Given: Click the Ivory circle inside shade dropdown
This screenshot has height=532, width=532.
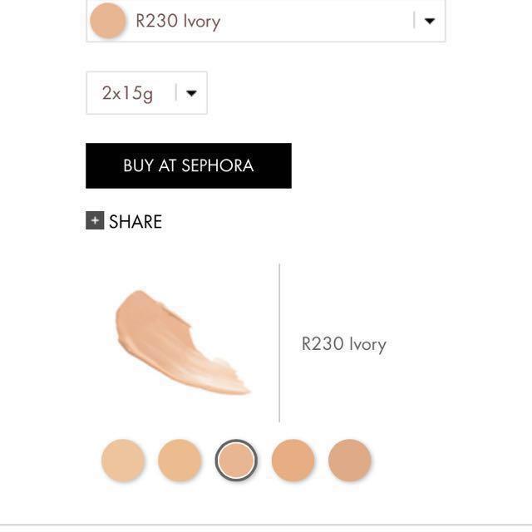Looking at the screenshot, I should click(108, 20).
